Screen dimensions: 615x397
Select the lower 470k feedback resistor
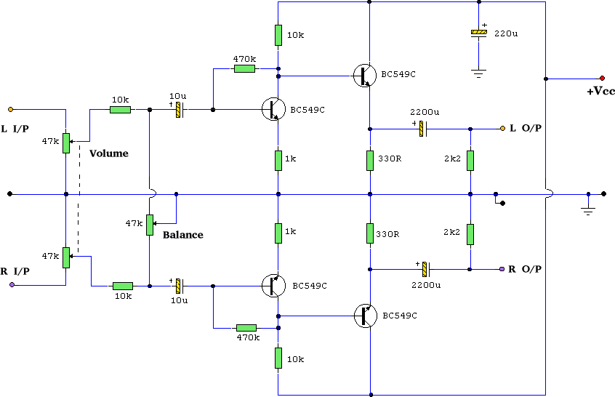pos(246,328)
